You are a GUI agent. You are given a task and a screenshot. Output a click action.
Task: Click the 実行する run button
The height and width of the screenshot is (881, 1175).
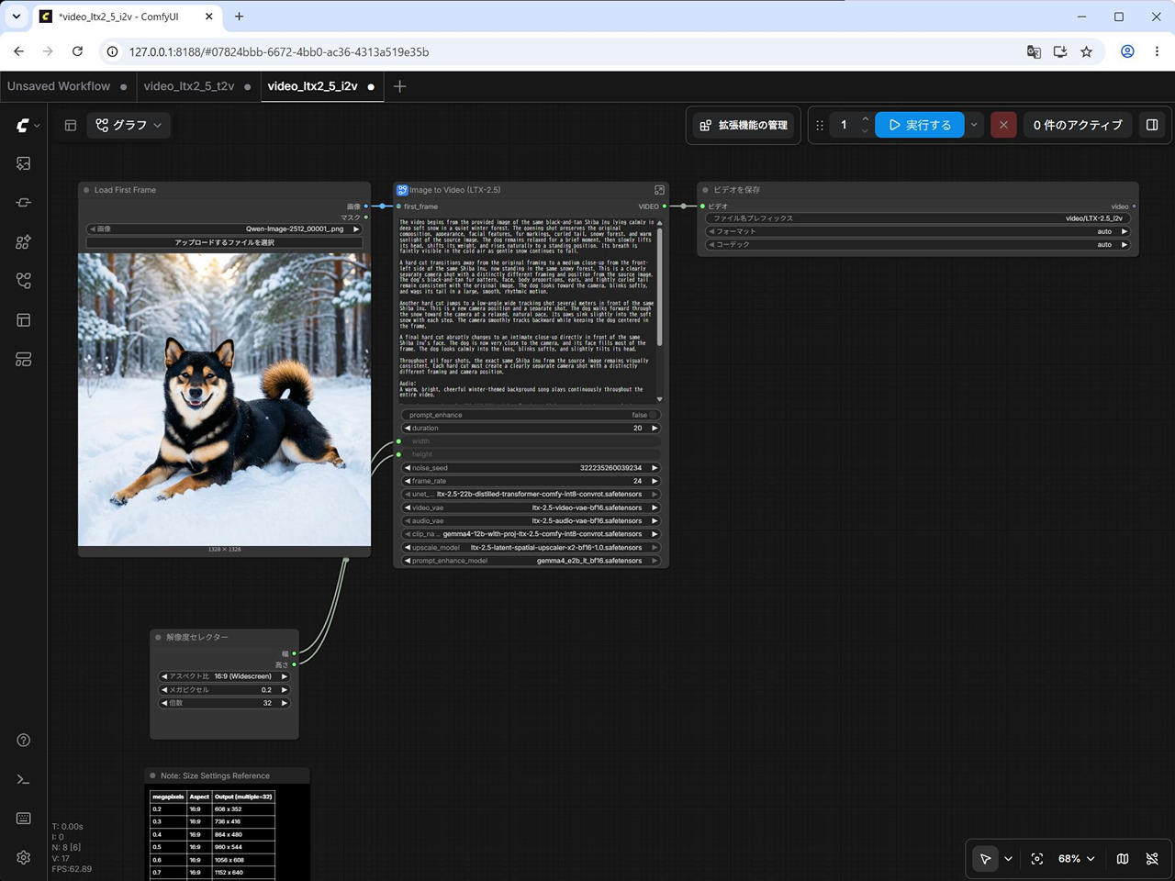[x=920, y=125]
